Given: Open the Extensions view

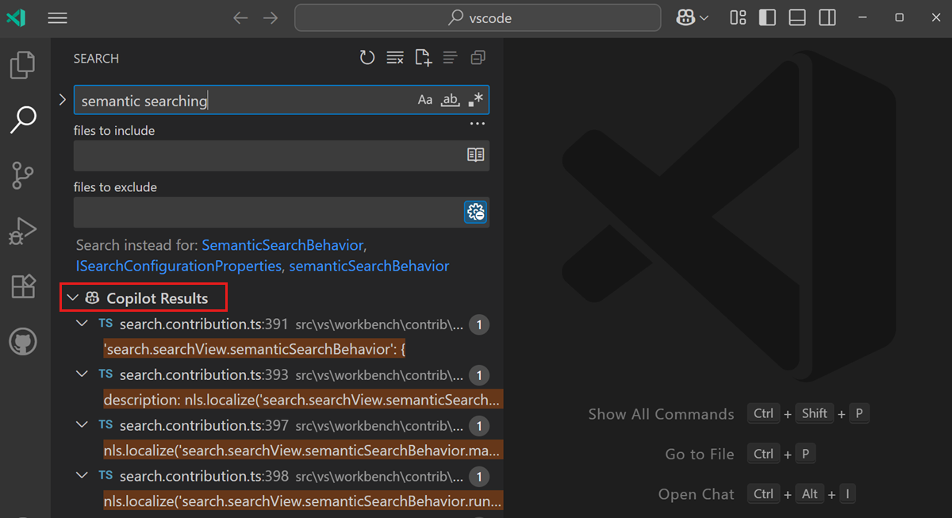Looking at the screenshot, I should coord(23,286).
